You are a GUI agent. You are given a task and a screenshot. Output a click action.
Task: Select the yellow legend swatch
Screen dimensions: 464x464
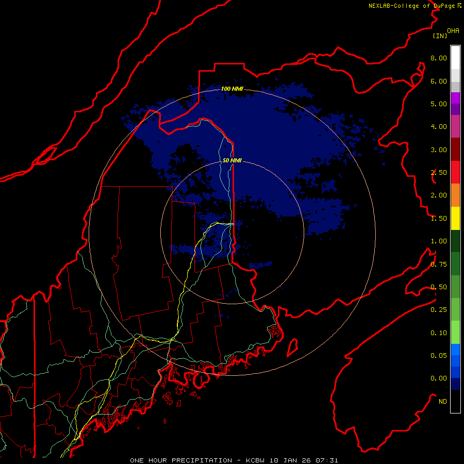(455, 218)
